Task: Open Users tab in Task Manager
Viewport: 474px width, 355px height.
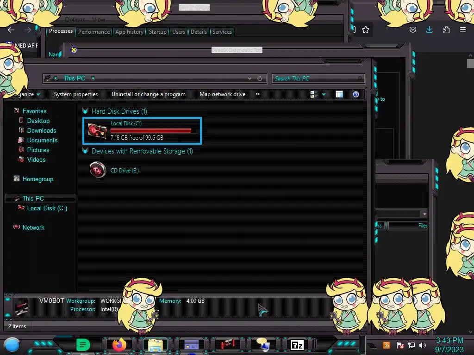Action: point(178,32)
